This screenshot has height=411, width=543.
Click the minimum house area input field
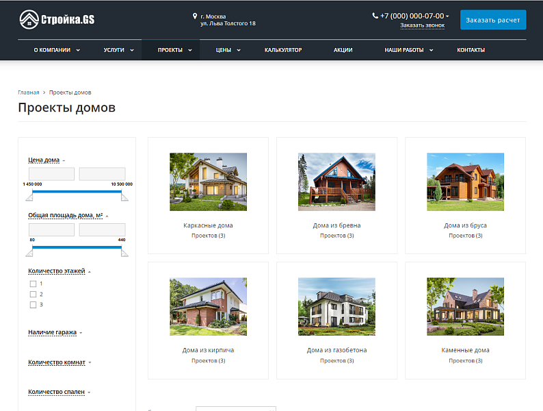pyautogui.click(x=51, y=230)
